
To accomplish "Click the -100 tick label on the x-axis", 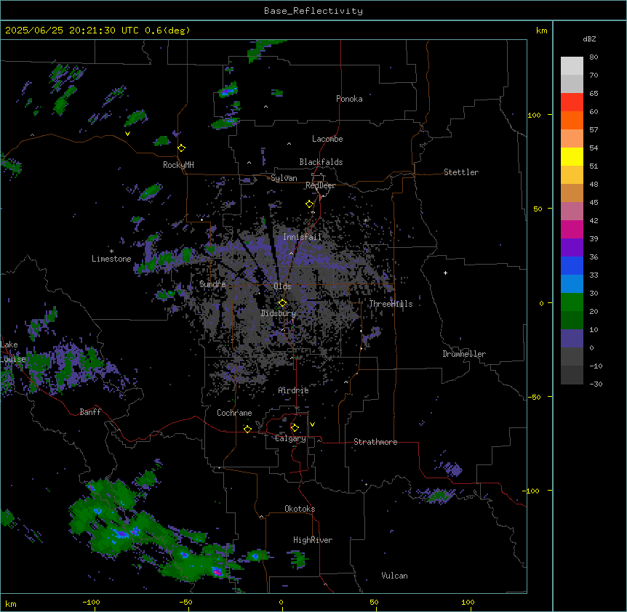I will [x=91, y=602].
